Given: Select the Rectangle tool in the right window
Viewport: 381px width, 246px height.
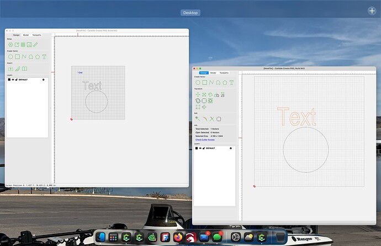Looking at the screenshot, I should point(205,83).
